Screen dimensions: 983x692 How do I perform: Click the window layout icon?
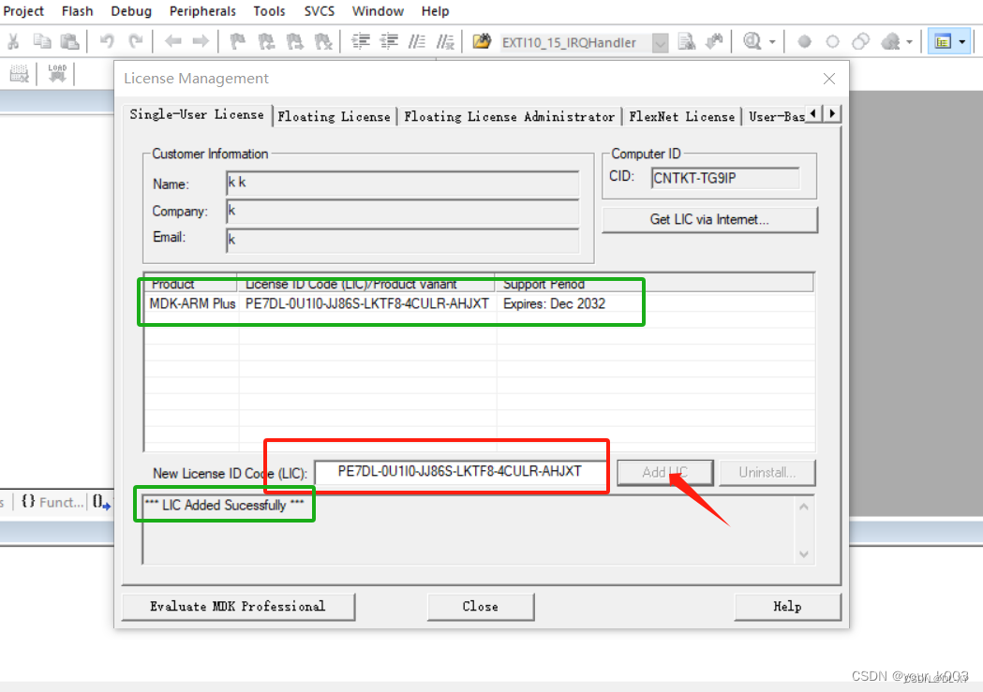click(943, 42)
